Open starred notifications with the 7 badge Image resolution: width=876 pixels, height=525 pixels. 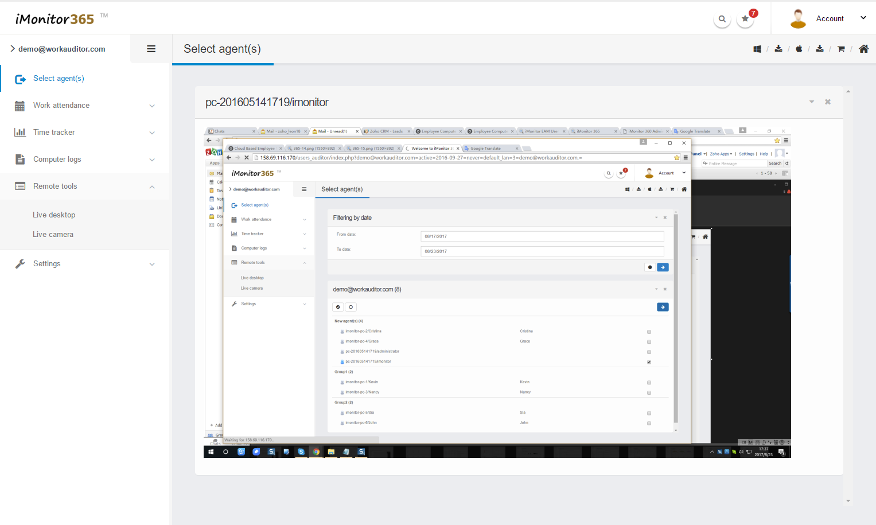[745, 19]
